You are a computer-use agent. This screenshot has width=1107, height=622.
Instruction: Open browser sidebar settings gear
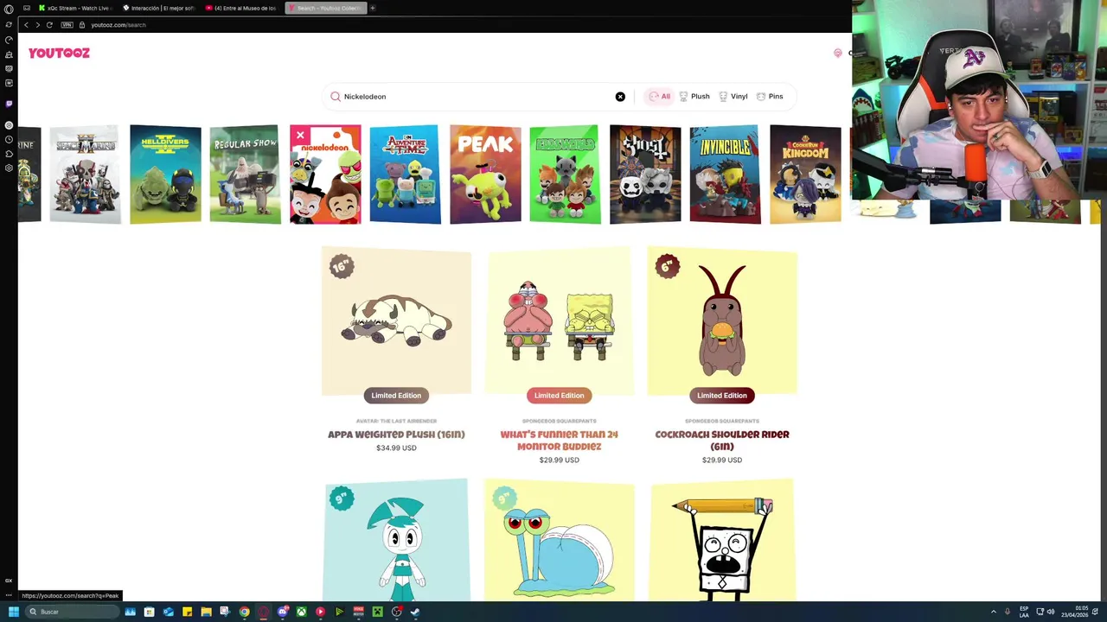9,168
